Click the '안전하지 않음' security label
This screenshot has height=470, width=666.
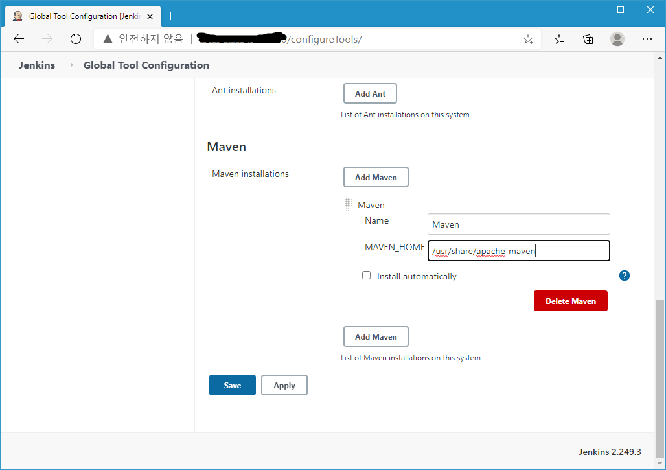click(151, 39)
